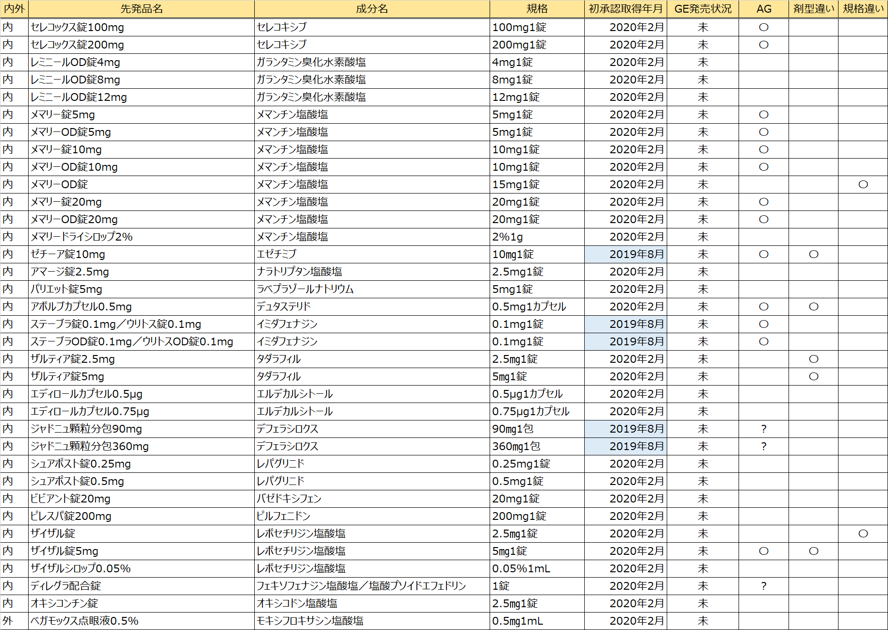Click cell レミニールOD錠12mg
The height and width of the screenshot is (630, 888).
click(x=141, y=97)
